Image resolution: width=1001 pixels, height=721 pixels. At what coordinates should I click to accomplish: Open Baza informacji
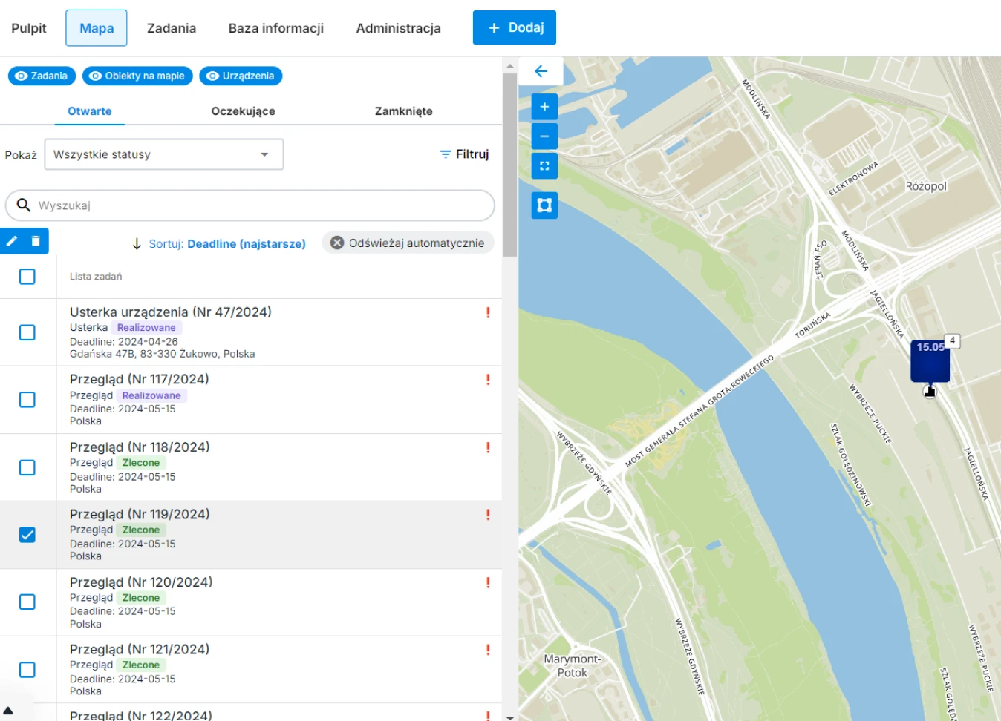tap(276, 28)
